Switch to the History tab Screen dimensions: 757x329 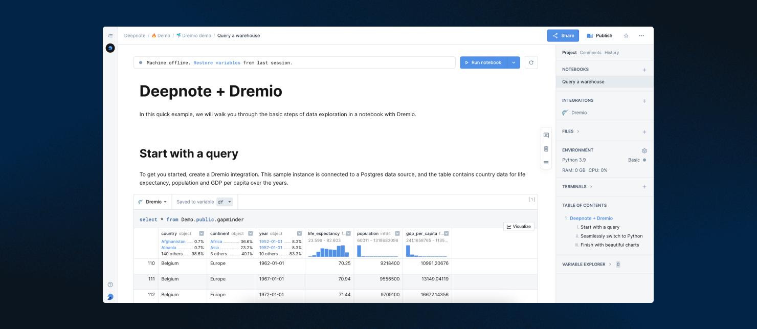[x=612, y=53]
